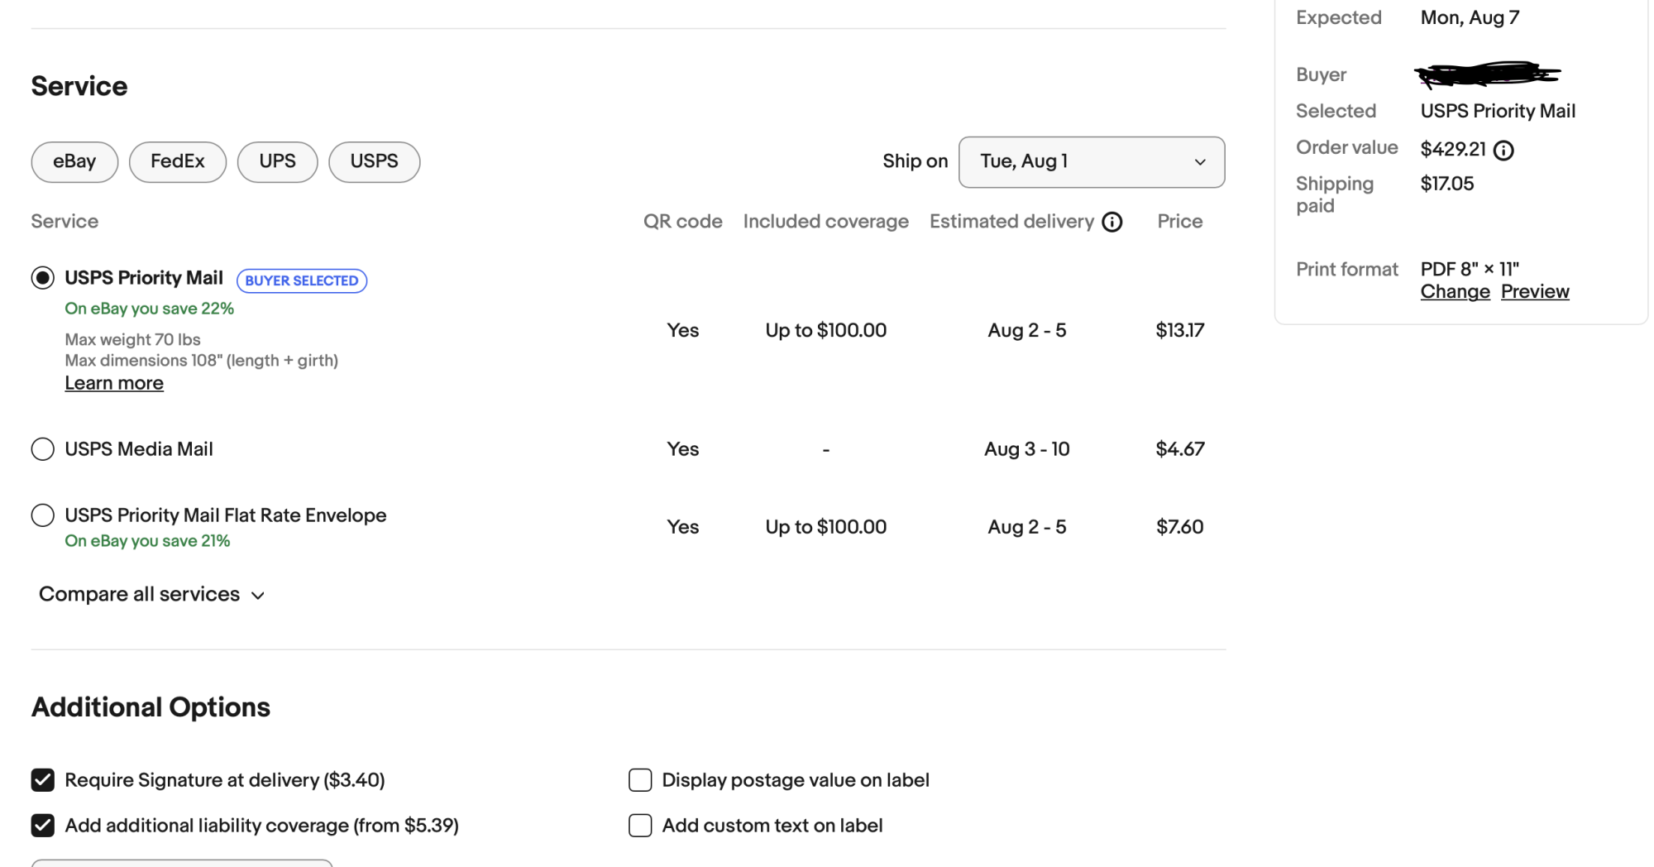Viewport: 1654px width, 867px height.
Task: Click the Estimated delivery info icon
Action: pos(1112,222)
